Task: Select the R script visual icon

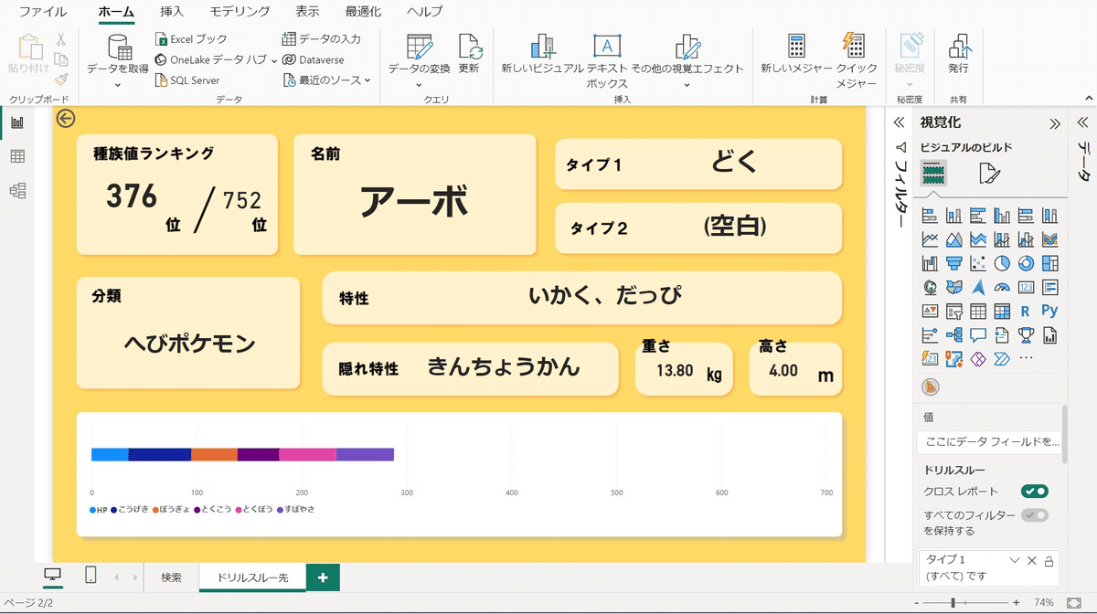Action: click(1026, 311)
